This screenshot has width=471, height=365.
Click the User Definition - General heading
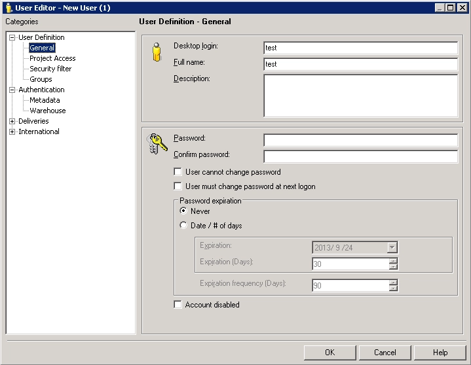(x=185, y=22)
